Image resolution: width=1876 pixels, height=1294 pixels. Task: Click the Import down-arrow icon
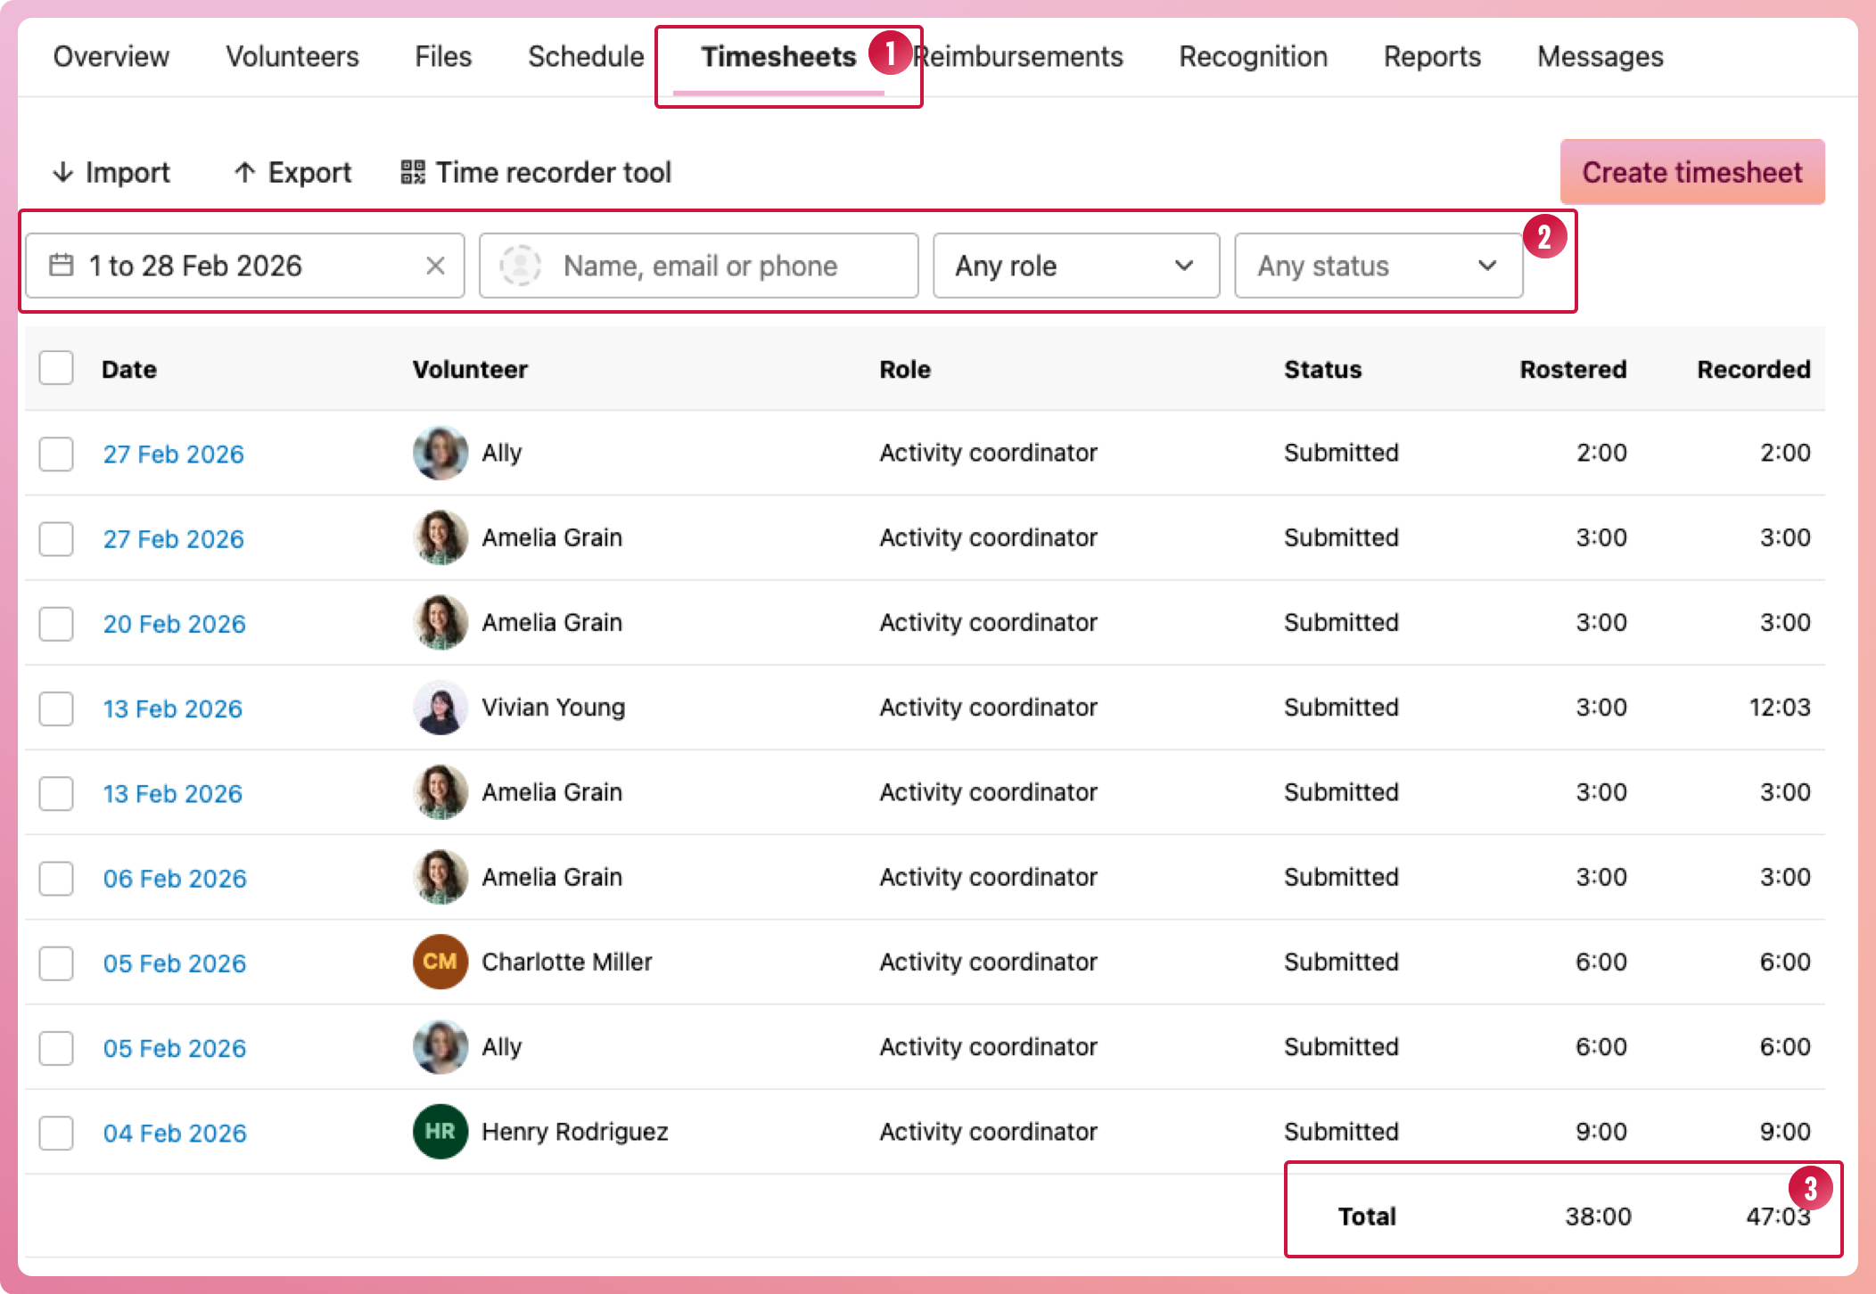tap(63, 172)
